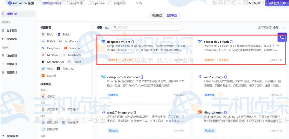
Task: Click the 视觉模型 sidebar icon
Action: point(3,39)
